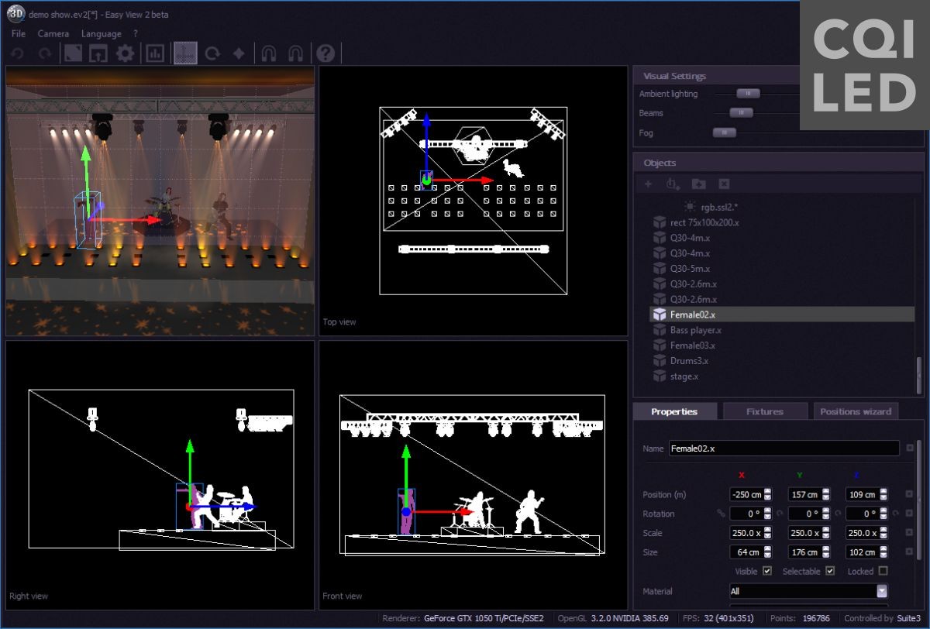Open the Positions wizard tab
930x629 pixels.
point(856,411)
